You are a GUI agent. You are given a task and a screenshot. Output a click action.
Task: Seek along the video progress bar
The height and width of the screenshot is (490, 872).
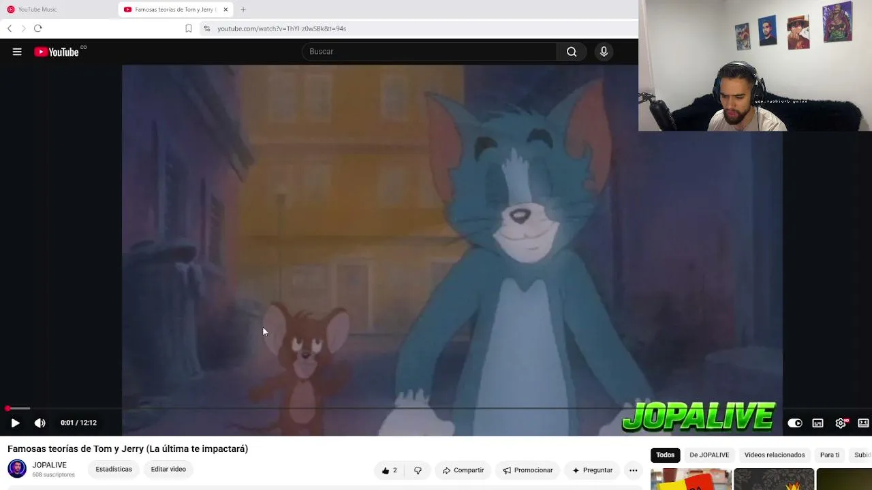coord(436,408)
